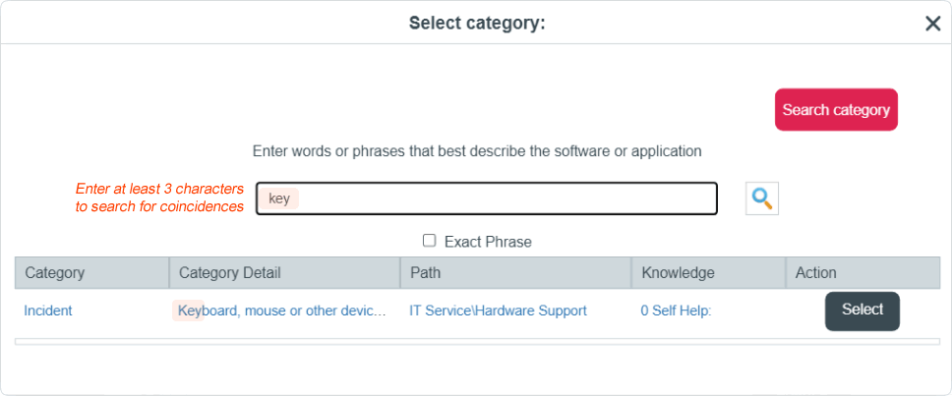Focus the search text field containing key
The height and width of the screenshot is (396, 952).
click(x=487, y=198)
